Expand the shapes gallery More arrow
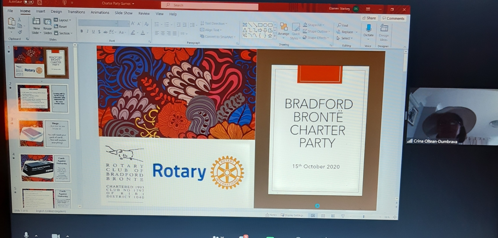The height and width of the screenshot is (238, 498). [x=275, y=36]
